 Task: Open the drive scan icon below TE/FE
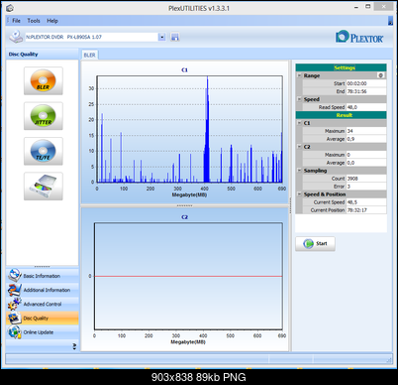[x=44, y=187]
